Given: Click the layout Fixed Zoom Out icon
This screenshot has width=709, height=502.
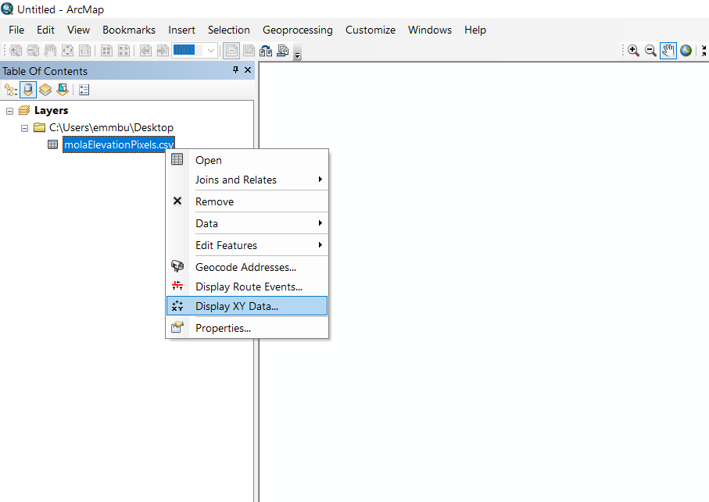Looking at the screenshot, I should pos(124,51).
